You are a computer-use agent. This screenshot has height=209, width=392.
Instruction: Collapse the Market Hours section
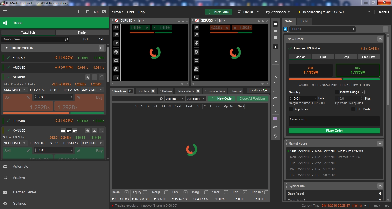[x=380, y=144]
